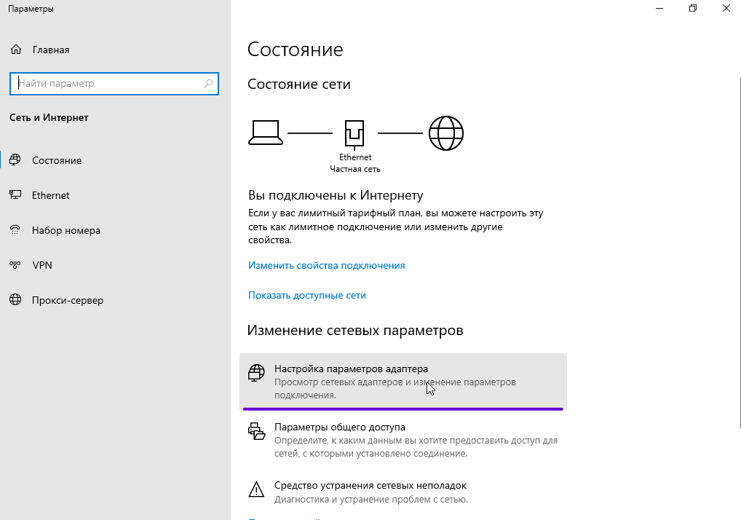741x520 pixels.
Task: Launch Средство устранения сетевых неполадок
Action: tap(370, 486)
